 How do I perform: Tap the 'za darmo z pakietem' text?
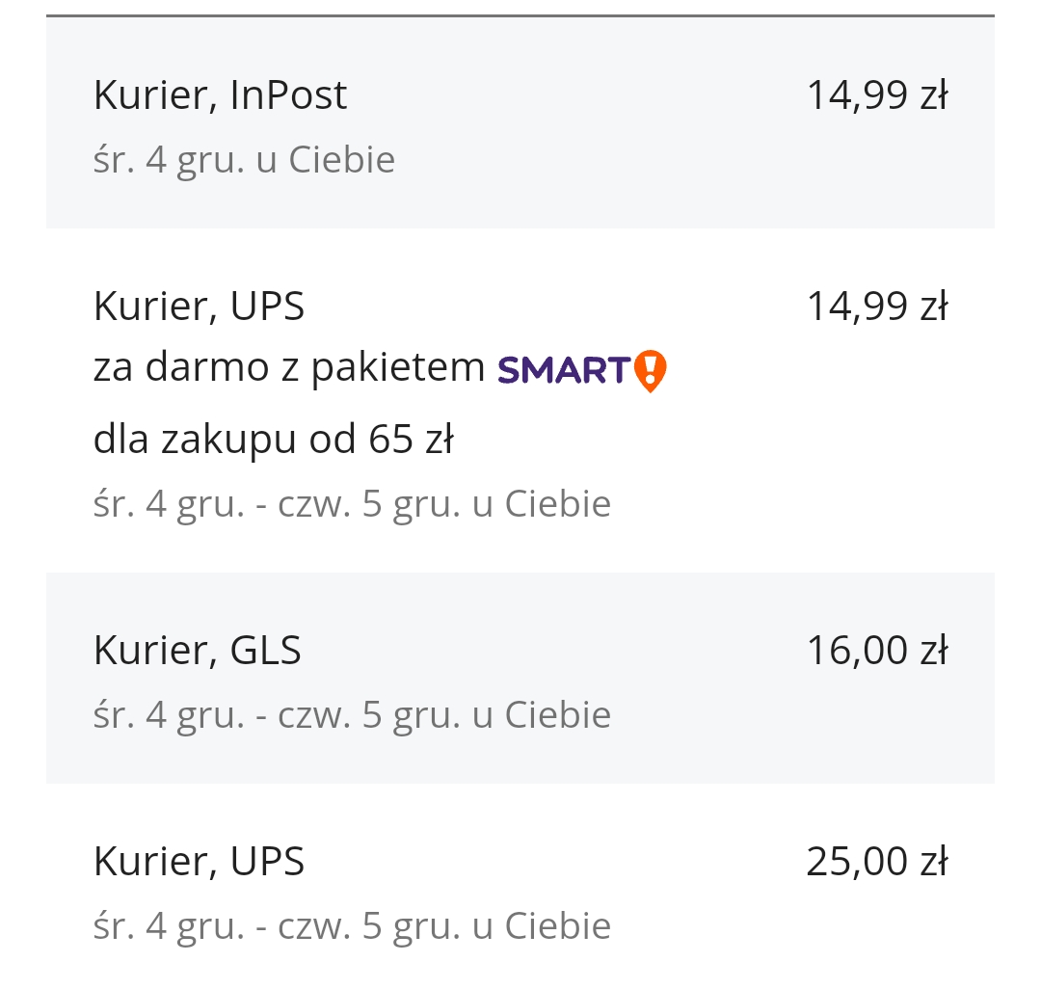pyautogui.click(x=289, y=368)
